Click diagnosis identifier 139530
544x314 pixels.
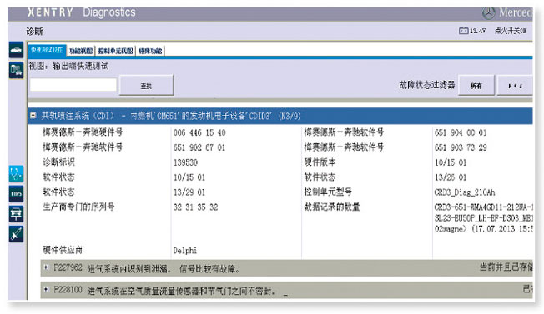[x=185, y=162]
